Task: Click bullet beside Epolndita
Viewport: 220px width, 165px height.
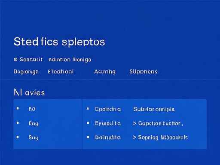Action: coord(88,109)
